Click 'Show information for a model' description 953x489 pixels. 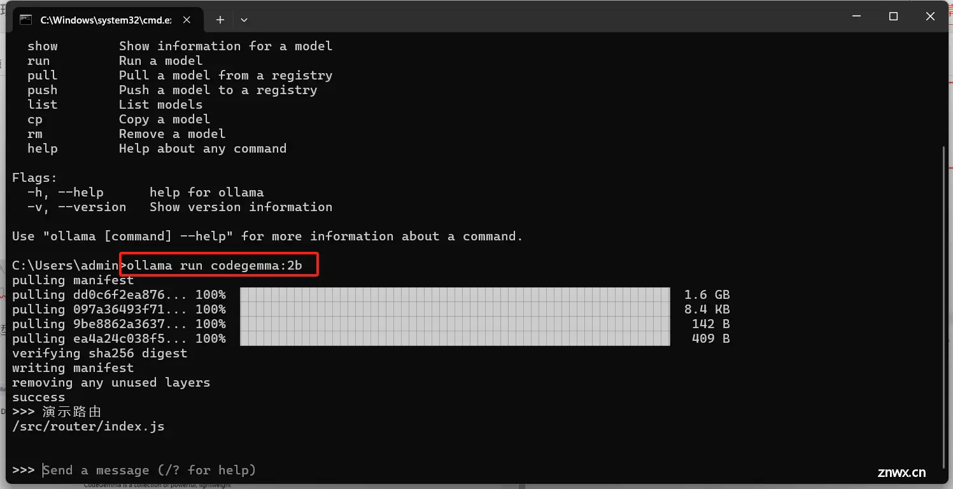click(x=226, y=46)
